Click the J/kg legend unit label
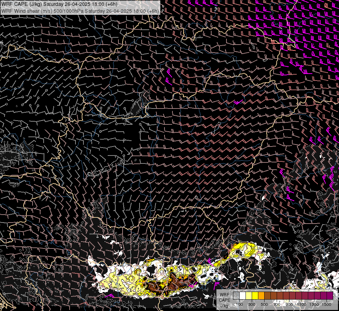The height and width of the screenshot is (311, 339). coord(224,306)
